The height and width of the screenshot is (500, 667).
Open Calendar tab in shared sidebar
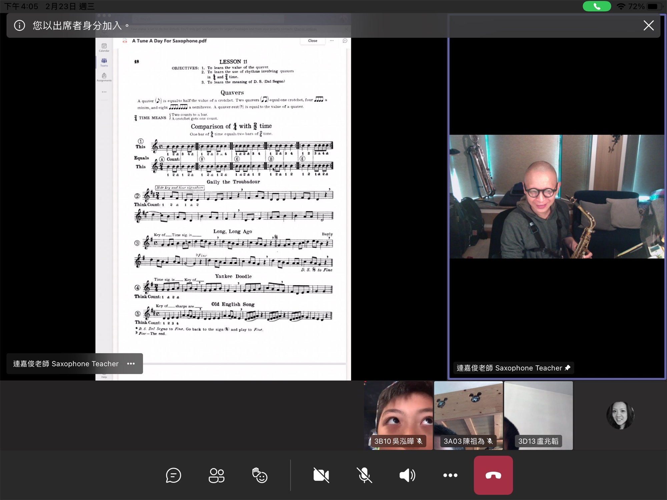pyautogui.click(x=104, y=47)
